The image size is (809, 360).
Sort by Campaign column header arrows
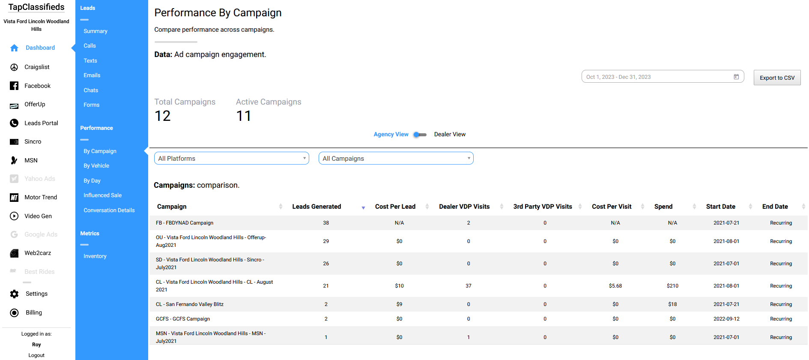tap(281, 207)
